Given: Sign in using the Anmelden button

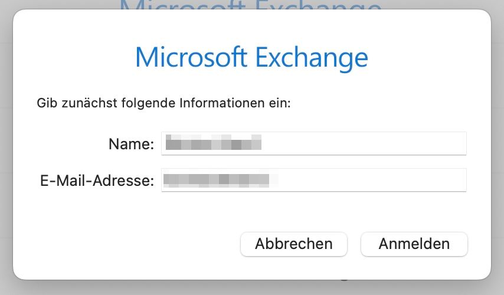Looking at the screenshot, I should (x=414, y=244).
